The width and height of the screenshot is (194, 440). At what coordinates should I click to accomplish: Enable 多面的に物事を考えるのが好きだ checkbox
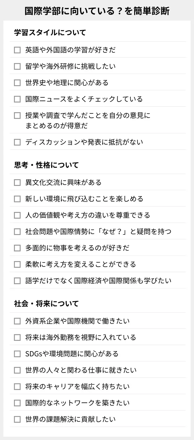tap(17, 248)
